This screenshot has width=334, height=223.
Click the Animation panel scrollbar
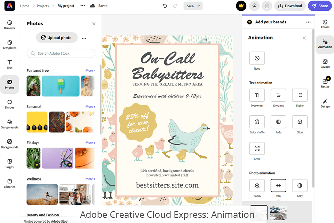click(313, 108)
